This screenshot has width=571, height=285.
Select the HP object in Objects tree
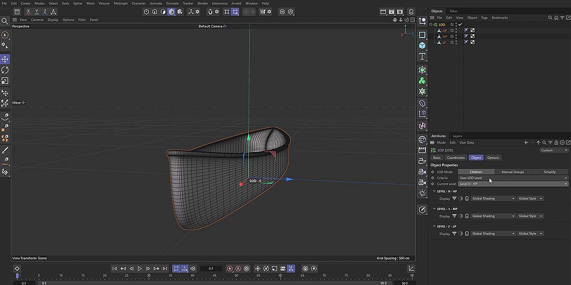444,30
